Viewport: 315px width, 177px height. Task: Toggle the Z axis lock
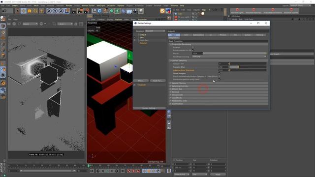pyautogui.click(x=61, y=11)
